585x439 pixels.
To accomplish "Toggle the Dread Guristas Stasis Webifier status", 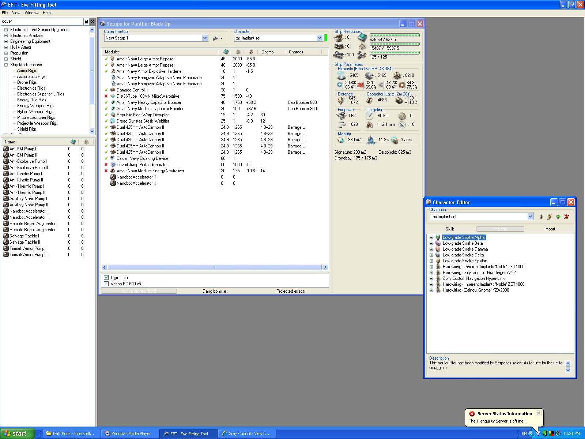I will [x=106, y=121].
